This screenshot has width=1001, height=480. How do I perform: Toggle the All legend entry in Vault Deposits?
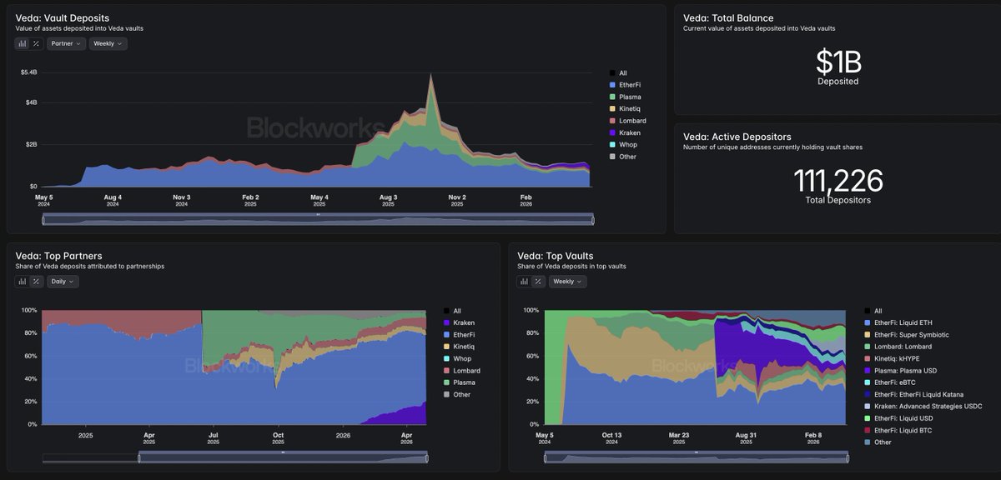click(618, 73)
